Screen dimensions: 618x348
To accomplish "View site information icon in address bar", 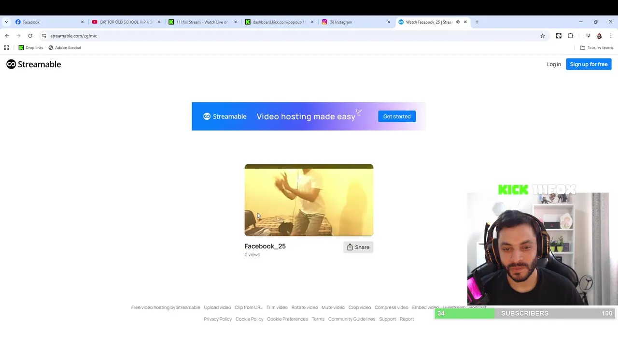I will pyautogui.click(x=44, y=36).
